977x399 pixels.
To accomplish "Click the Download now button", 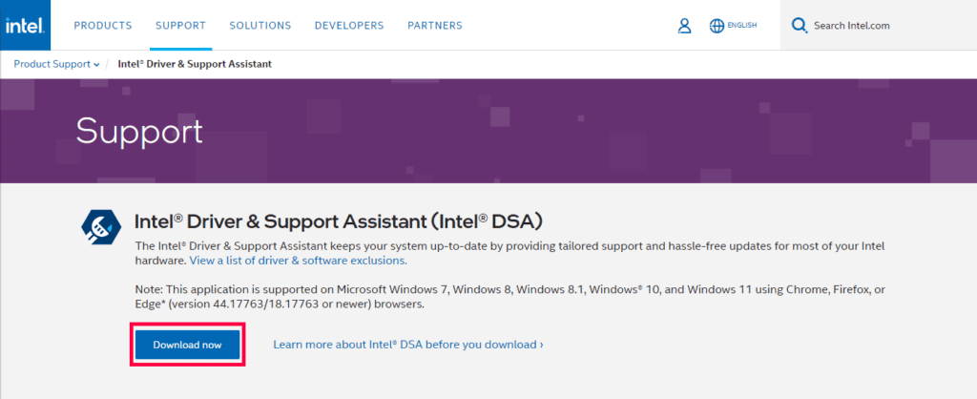I will point(187,345).
